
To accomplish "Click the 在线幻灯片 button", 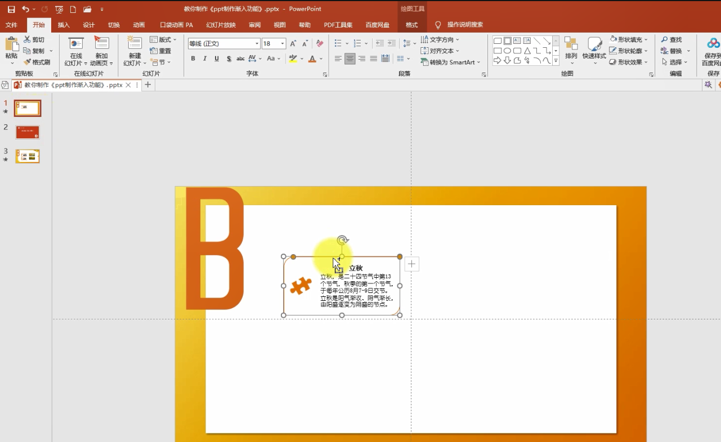I will [x=76, y=52].
